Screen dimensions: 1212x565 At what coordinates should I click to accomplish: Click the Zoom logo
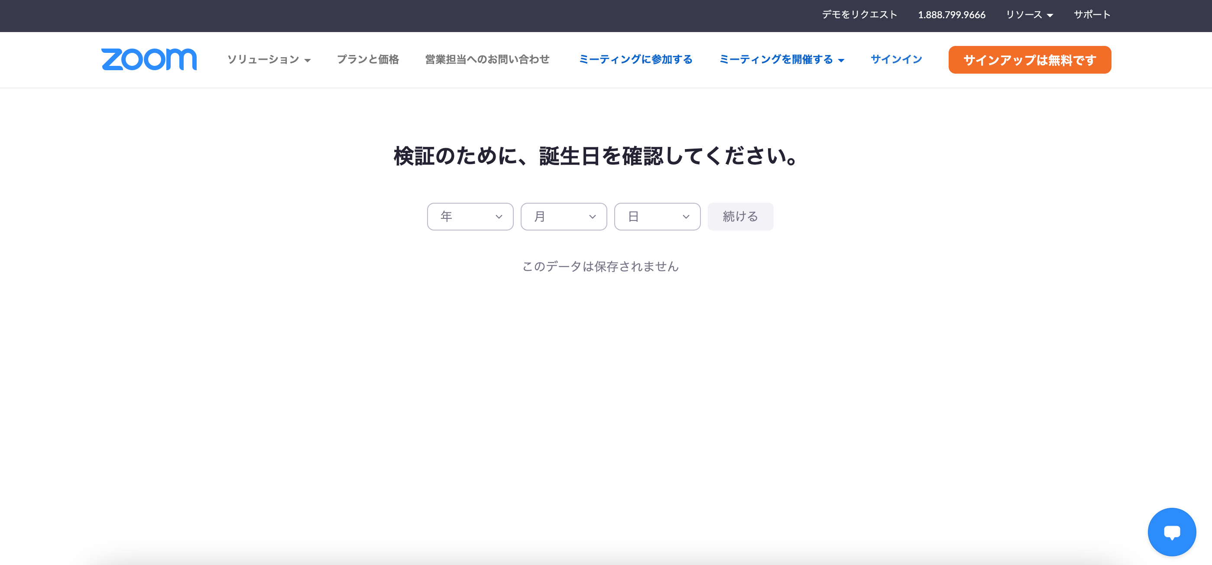coord(149,59)
